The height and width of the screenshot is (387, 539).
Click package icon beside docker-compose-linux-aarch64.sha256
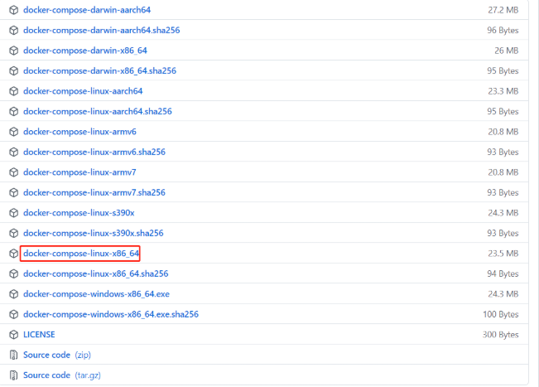13,111
